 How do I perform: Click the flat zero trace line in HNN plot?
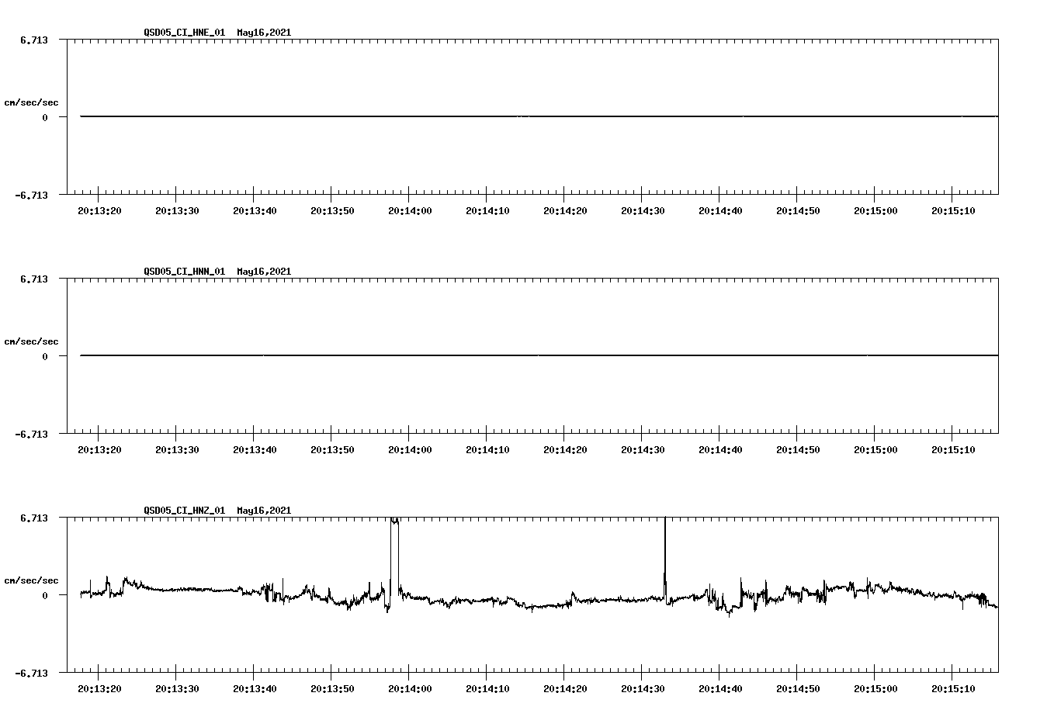tap(539, 355)
